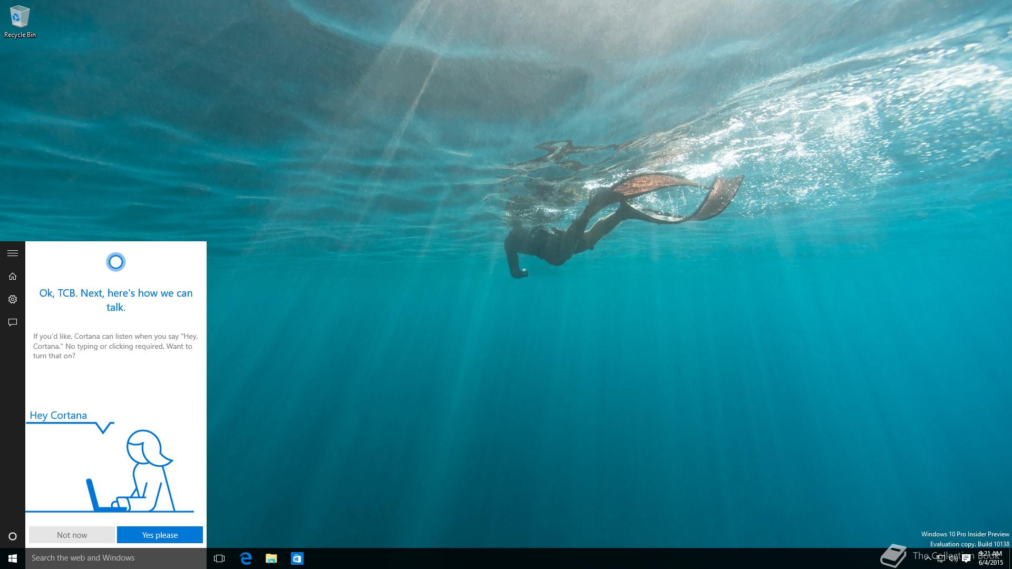Expand hidden system tray icons

(x=928, y=558)
